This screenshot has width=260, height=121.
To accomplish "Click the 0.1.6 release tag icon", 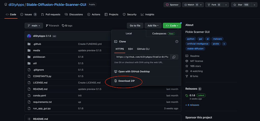I will tap(187, 95).
